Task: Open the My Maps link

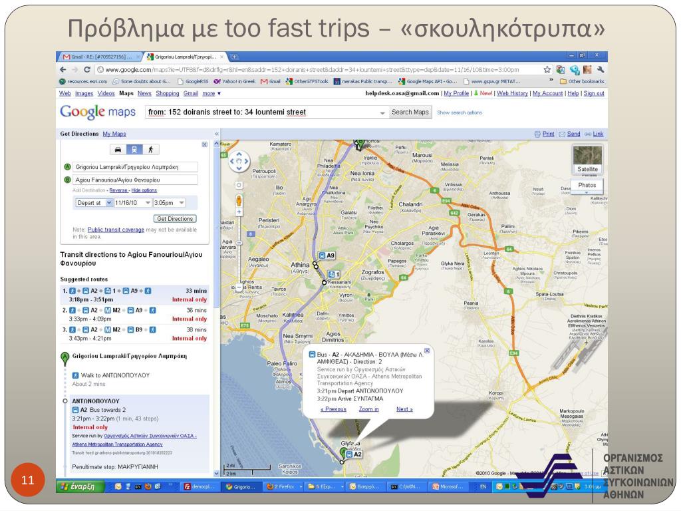Action: point(114,134)
